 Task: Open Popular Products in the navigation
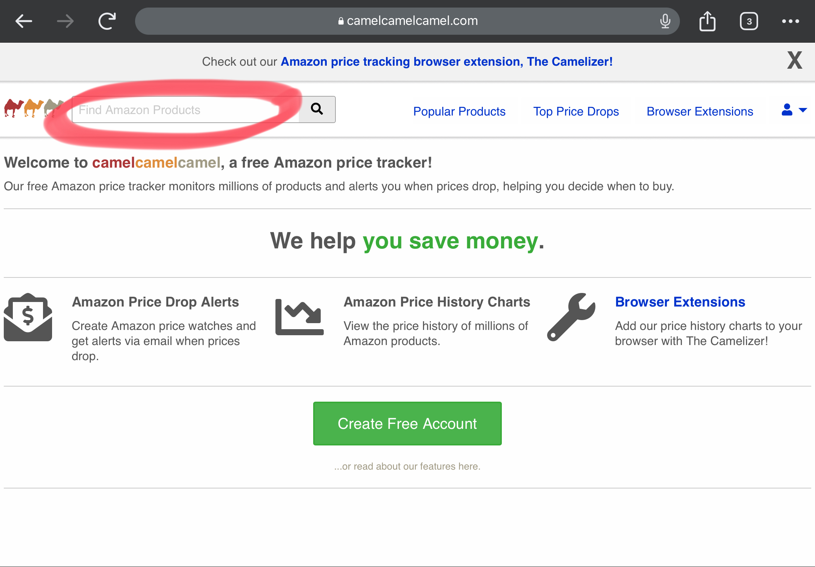[459, 111]
